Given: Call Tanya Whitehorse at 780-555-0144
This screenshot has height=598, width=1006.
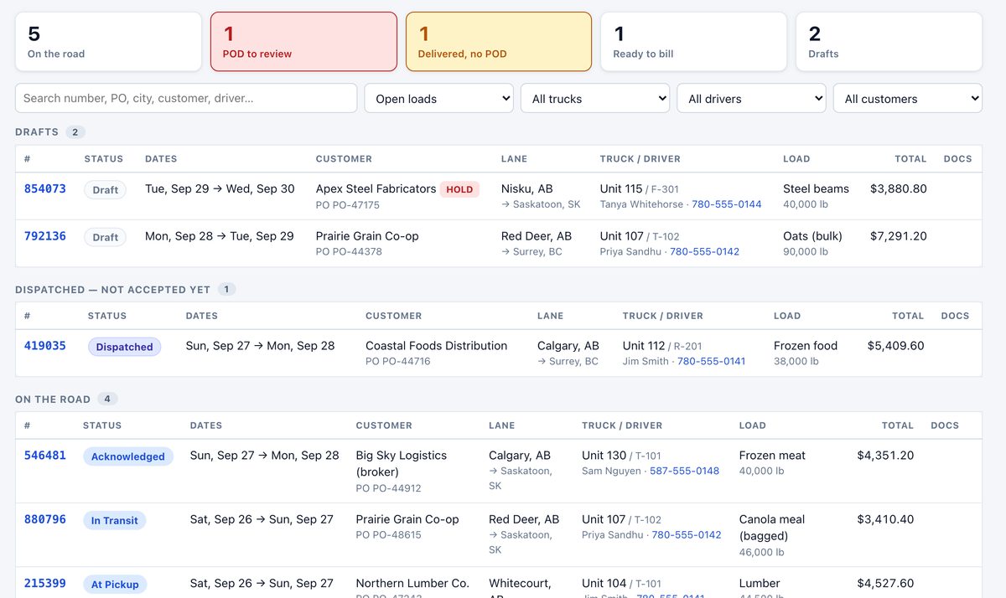Looking at the screenshot, I should coord(727,204).
